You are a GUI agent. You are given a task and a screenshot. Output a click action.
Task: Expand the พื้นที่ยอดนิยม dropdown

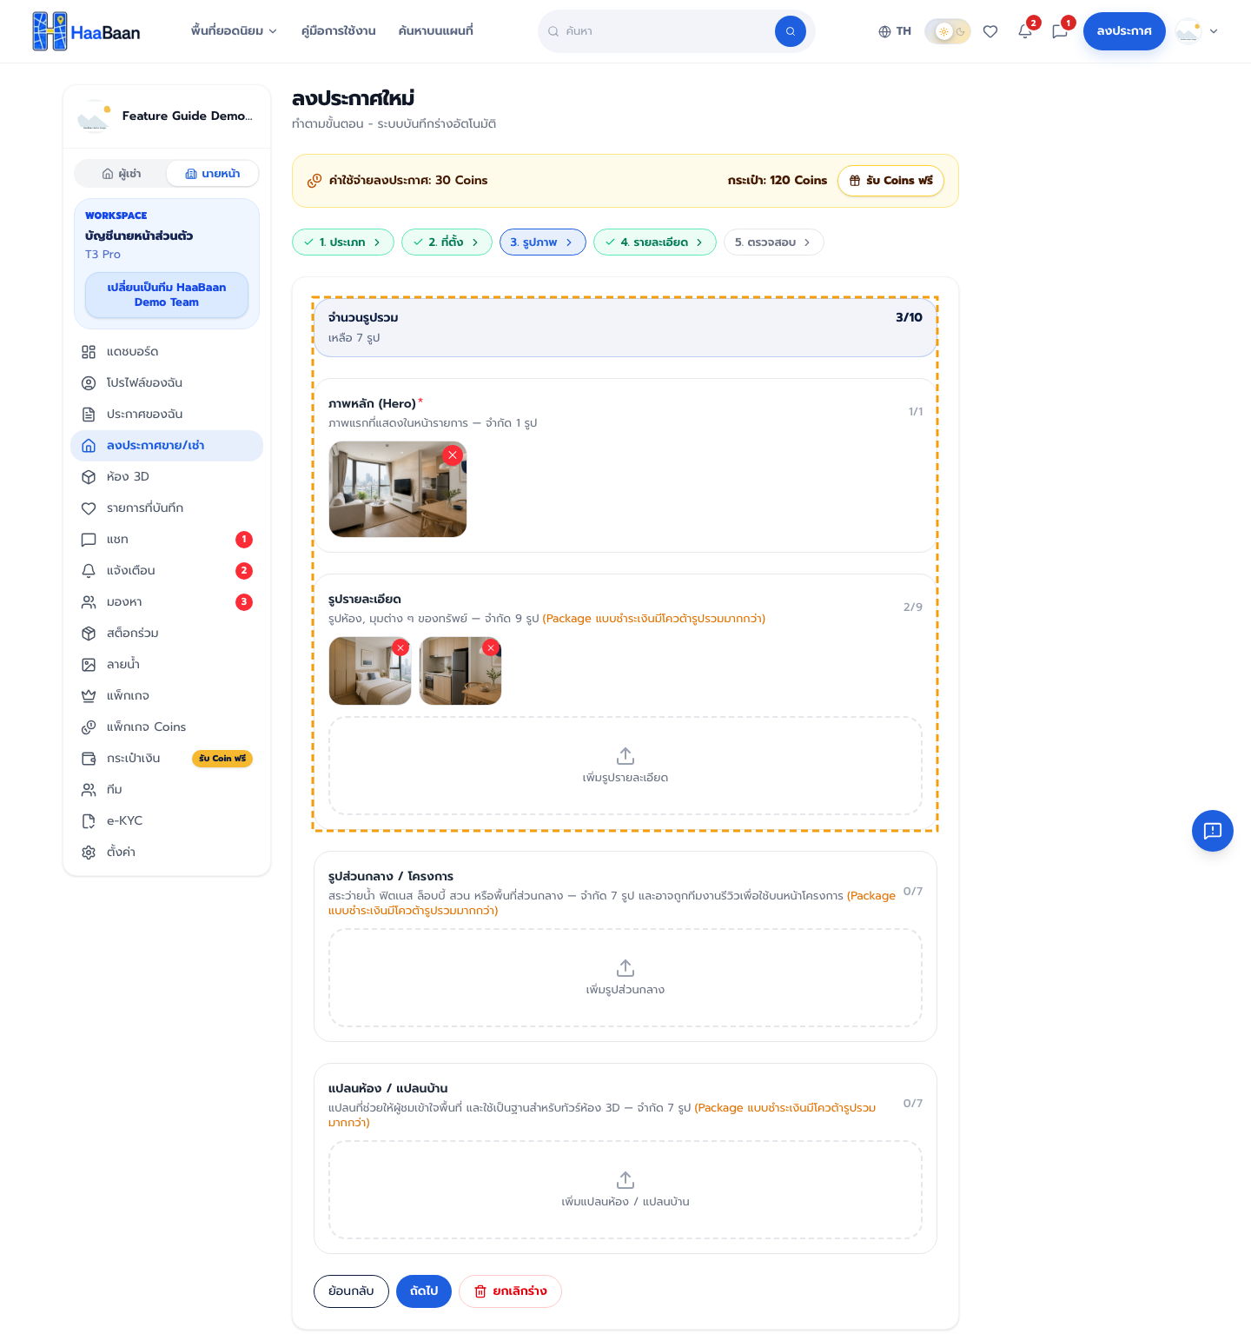tap(234, 31)
